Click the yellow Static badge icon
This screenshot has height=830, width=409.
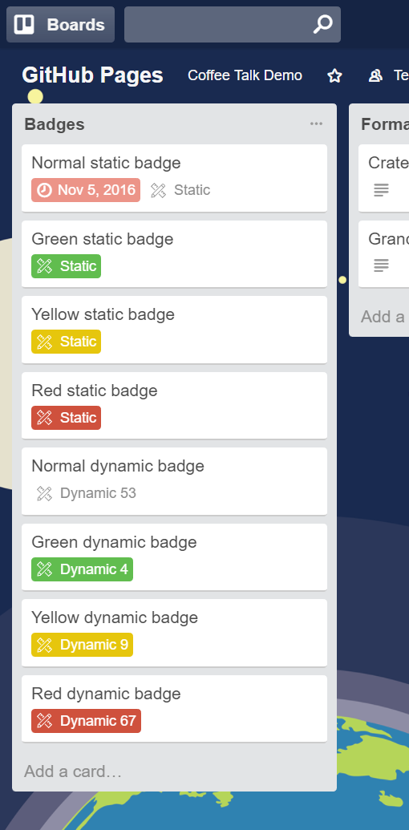(x=44, y=342)
